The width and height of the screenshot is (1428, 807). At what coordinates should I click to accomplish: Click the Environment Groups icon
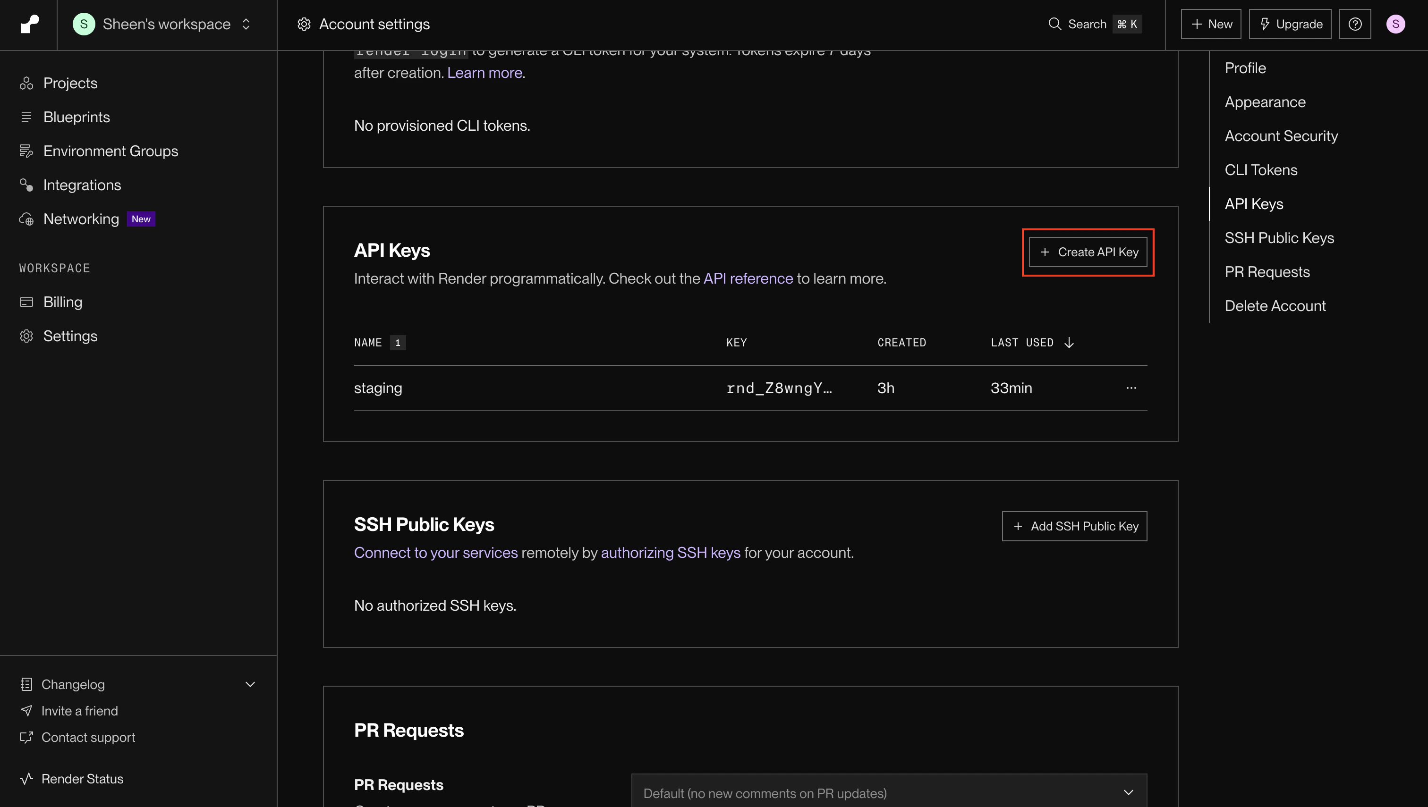26,151
